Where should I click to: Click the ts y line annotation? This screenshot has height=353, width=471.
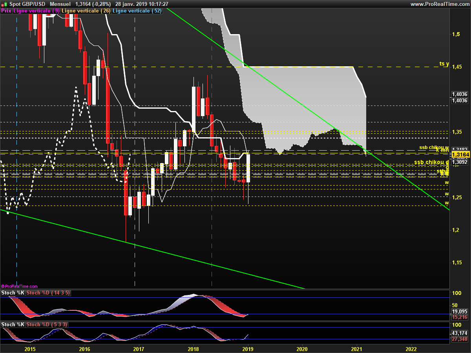(x=444, y=64)
